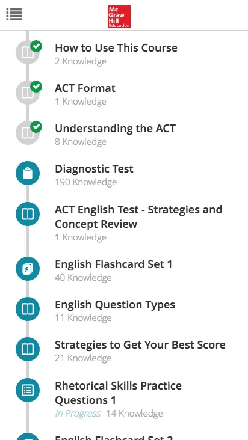Open ACT English Test - Strategies and Concept Review

[x=138, y=216]
